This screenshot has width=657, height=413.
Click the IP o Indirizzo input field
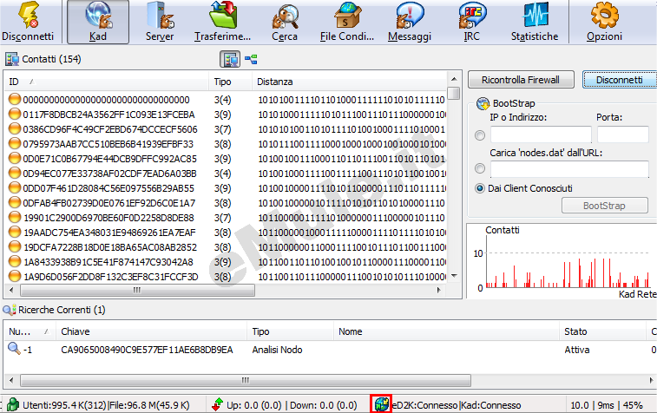tap(541, 134)
